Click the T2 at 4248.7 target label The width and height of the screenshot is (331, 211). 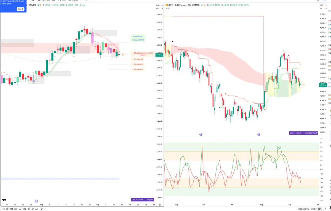click(138, 64)
